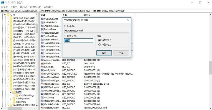Click the DWORD icon beside IsExtCloneSuppt
The width and height of the screenshot is (212, 110).
42,81
